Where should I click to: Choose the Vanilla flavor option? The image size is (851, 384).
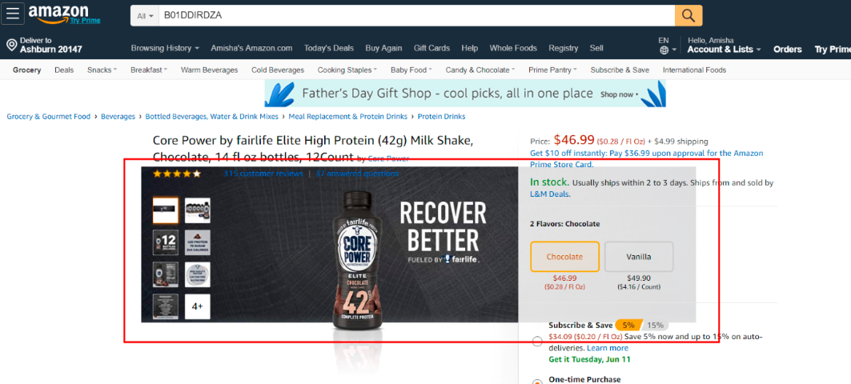click(x=639, y=257)
